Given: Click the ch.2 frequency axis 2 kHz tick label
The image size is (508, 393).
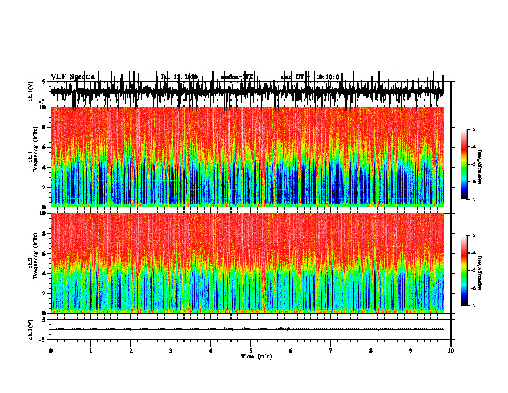Looking at the screenshot, I should (44, 293).
